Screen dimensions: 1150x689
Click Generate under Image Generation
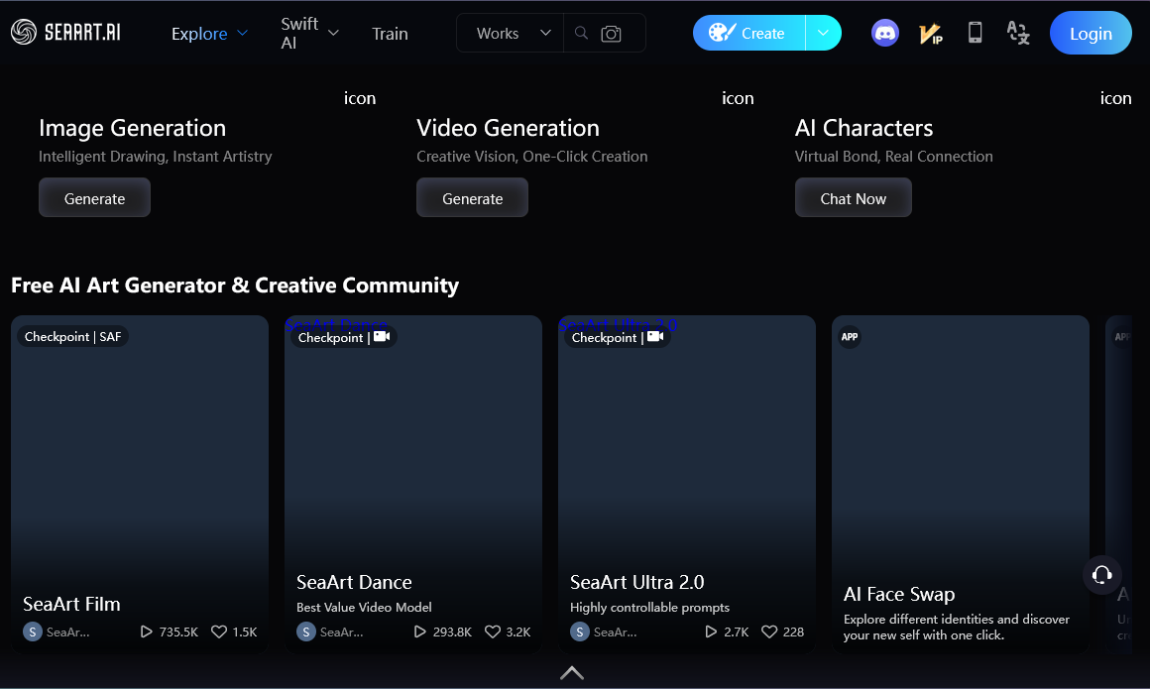[x=94, y=198]
